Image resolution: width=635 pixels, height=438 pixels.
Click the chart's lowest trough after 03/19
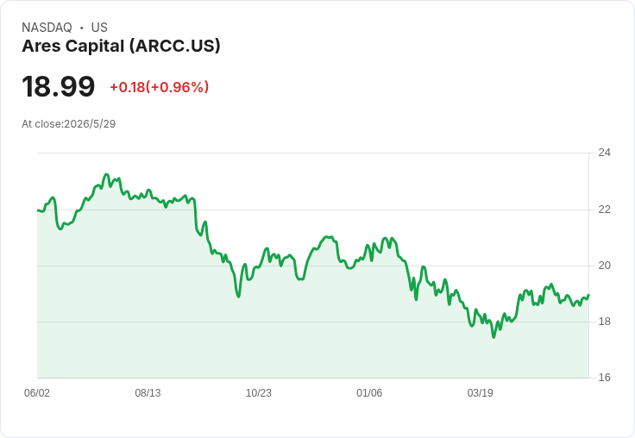click(x=494, y=337)
